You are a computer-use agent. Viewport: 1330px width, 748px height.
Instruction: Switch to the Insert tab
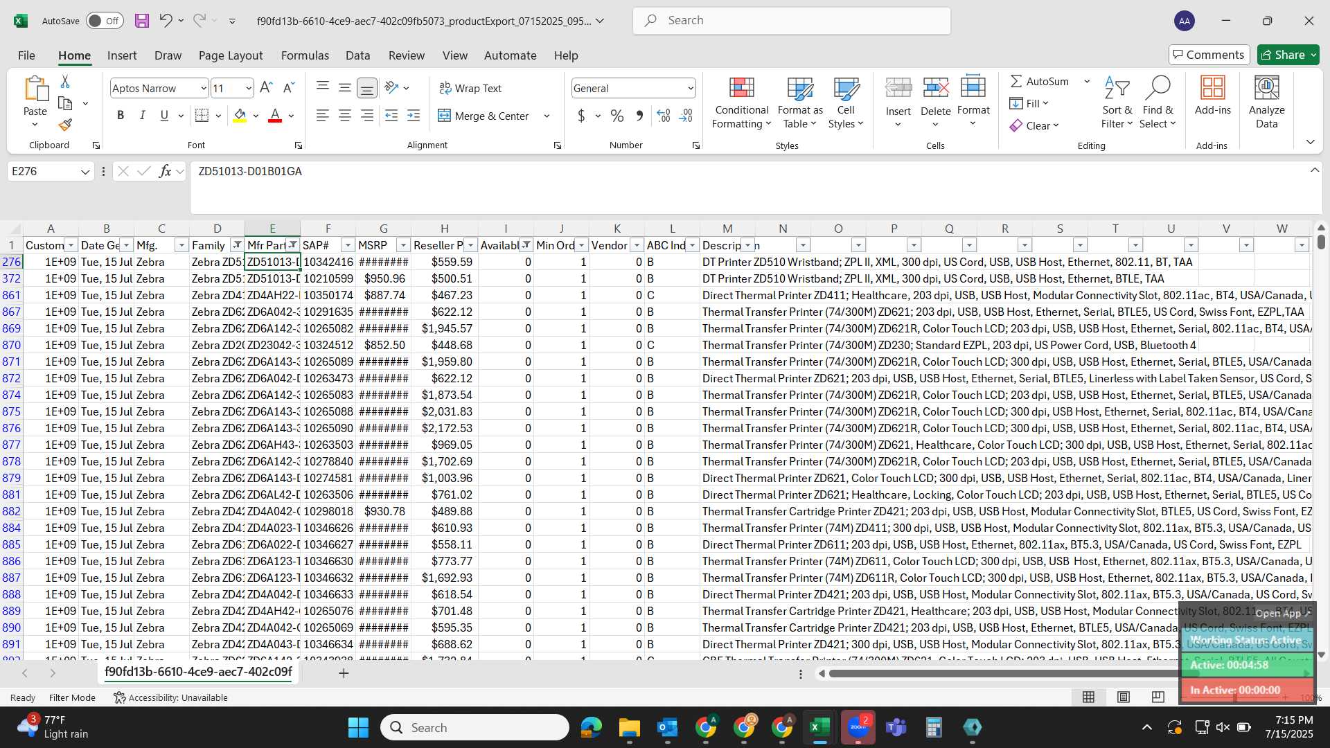pyautogui.click(x=122, y=55)
